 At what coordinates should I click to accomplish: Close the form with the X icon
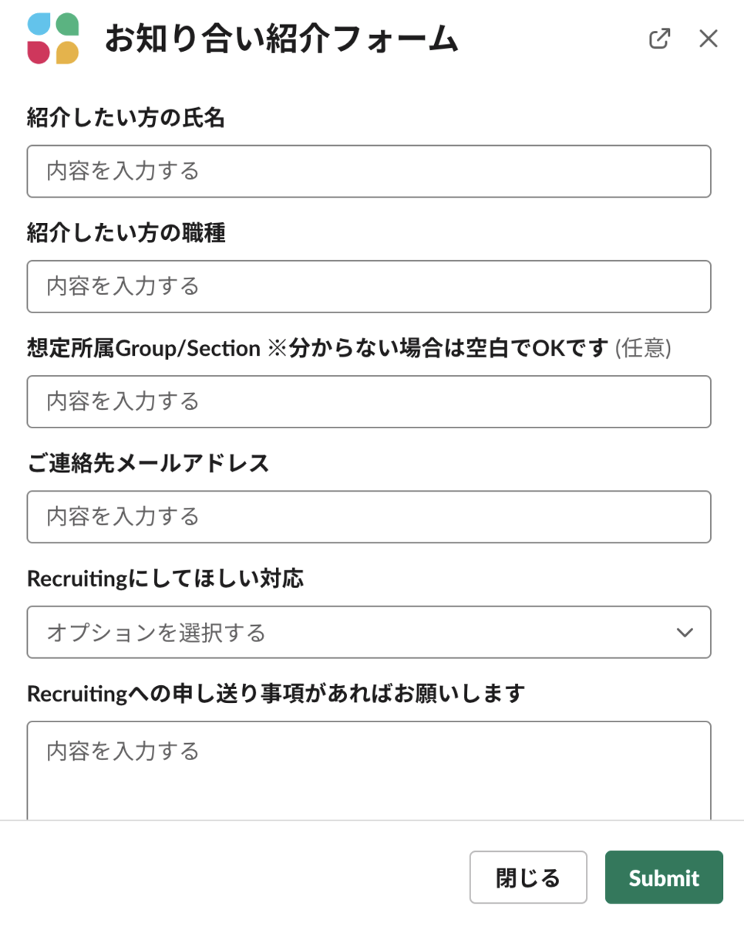tap(708, 39)
